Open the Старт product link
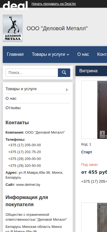 [x=87, y=152]
